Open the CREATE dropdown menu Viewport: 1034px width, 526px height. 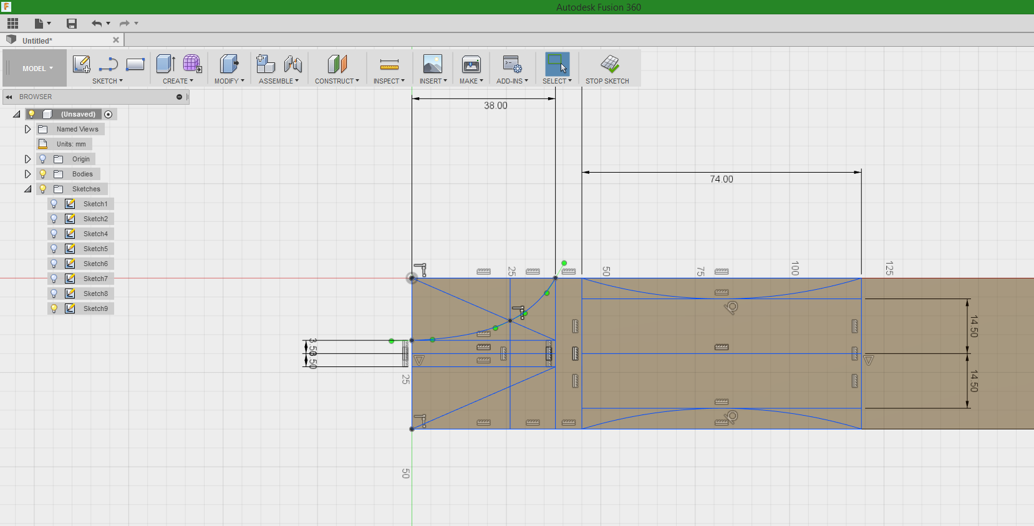(x=178, y=81)
